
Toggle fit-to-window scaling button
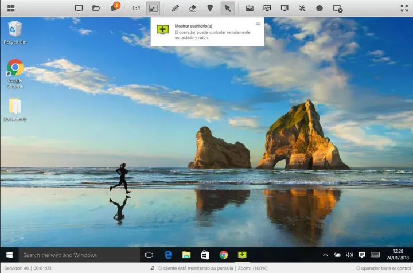coord(153,9)
